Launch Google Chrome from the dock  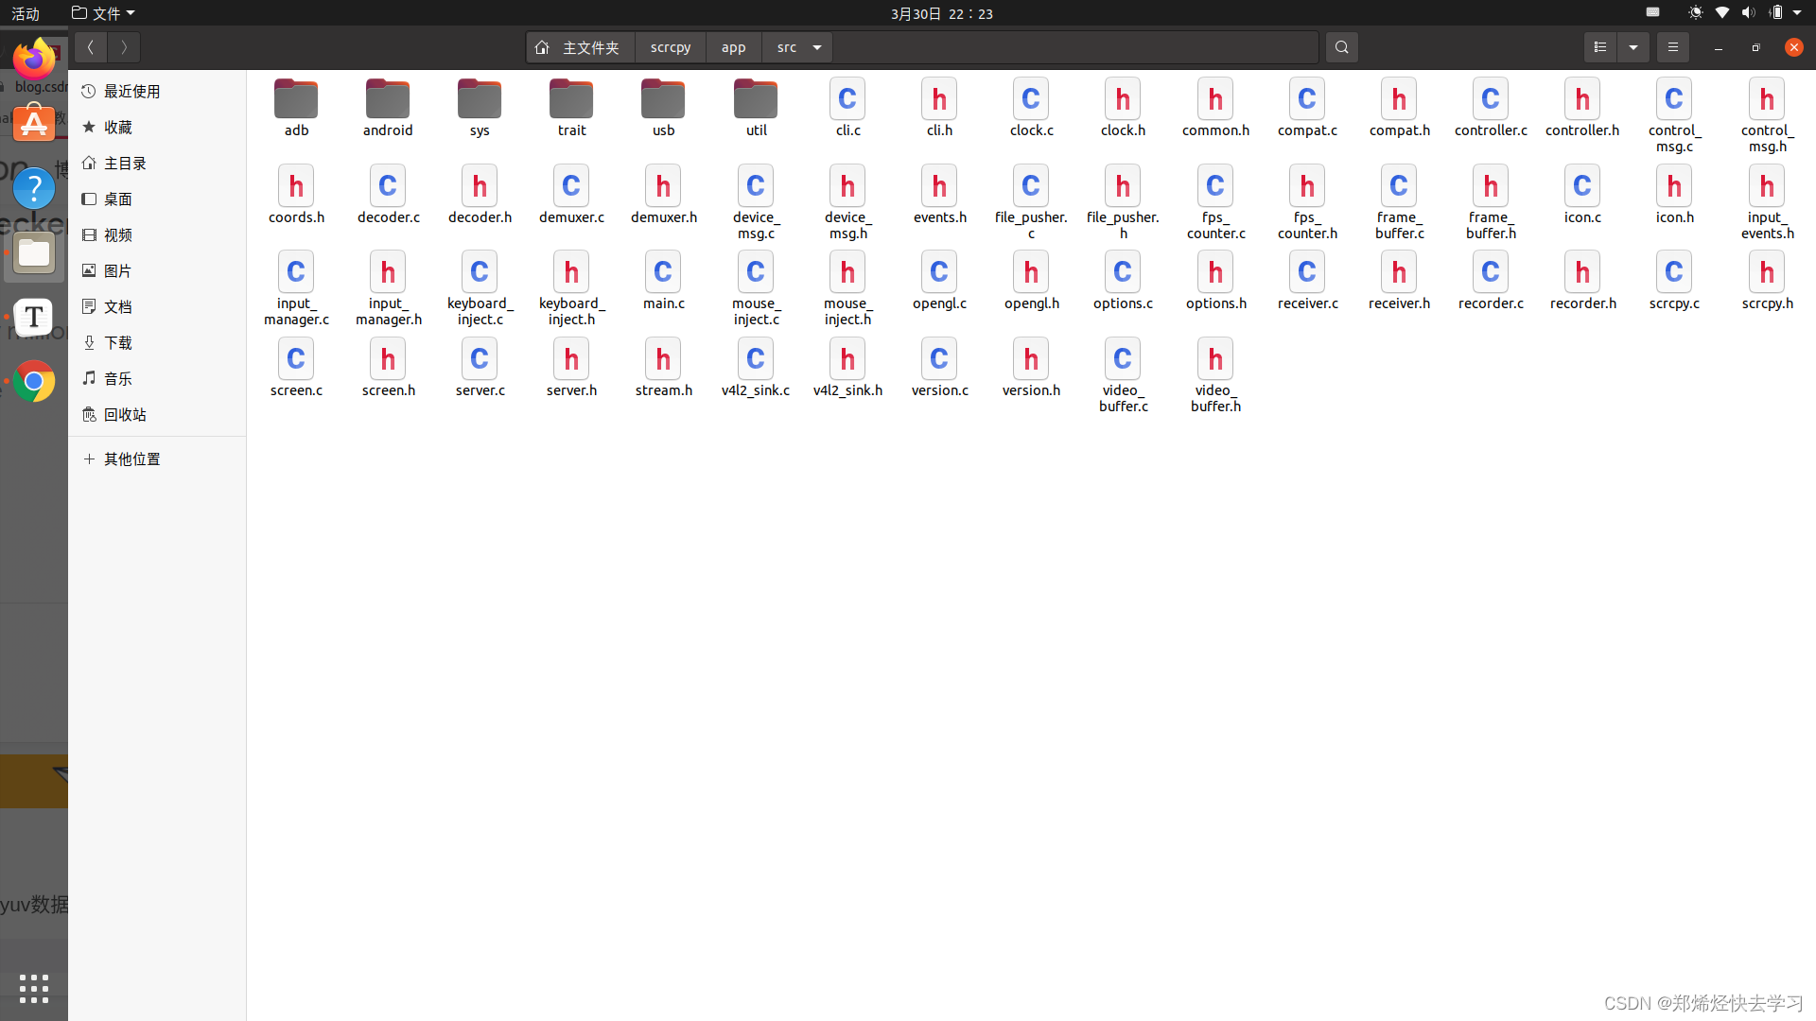pyautogui.click(x=34, y=382)
